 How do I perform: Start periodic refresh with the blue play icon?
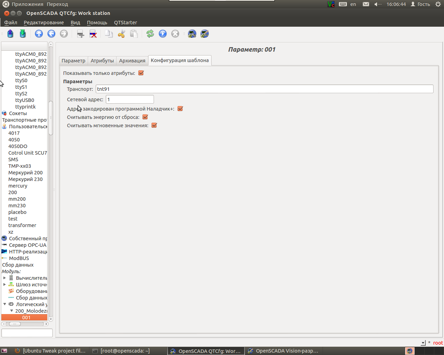click(163, 34)
